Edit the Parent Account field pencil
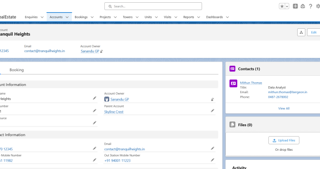Viewport: 320px width, 169px height. (213, 111)
